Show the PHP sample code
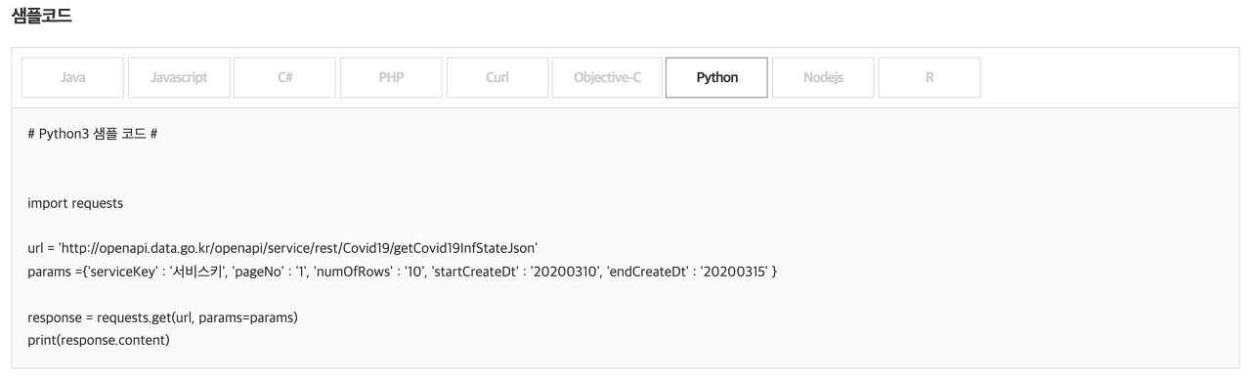 click(391, 78)
